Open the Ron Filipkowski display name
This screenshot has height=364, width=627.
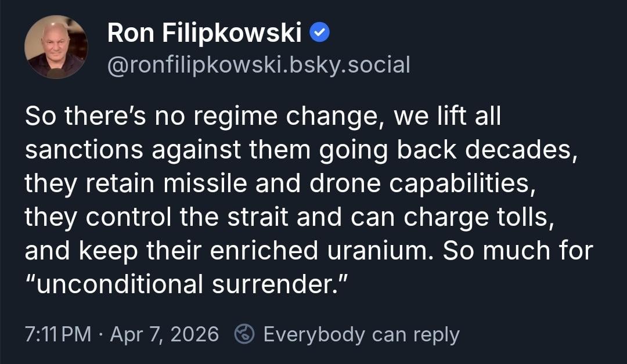click(204, 34)
